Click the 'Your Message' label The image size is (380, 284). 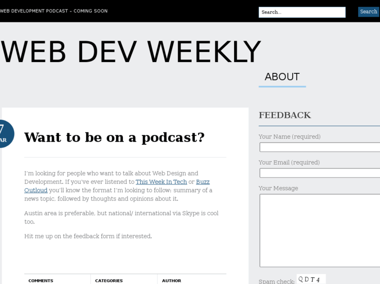point(279,188)
